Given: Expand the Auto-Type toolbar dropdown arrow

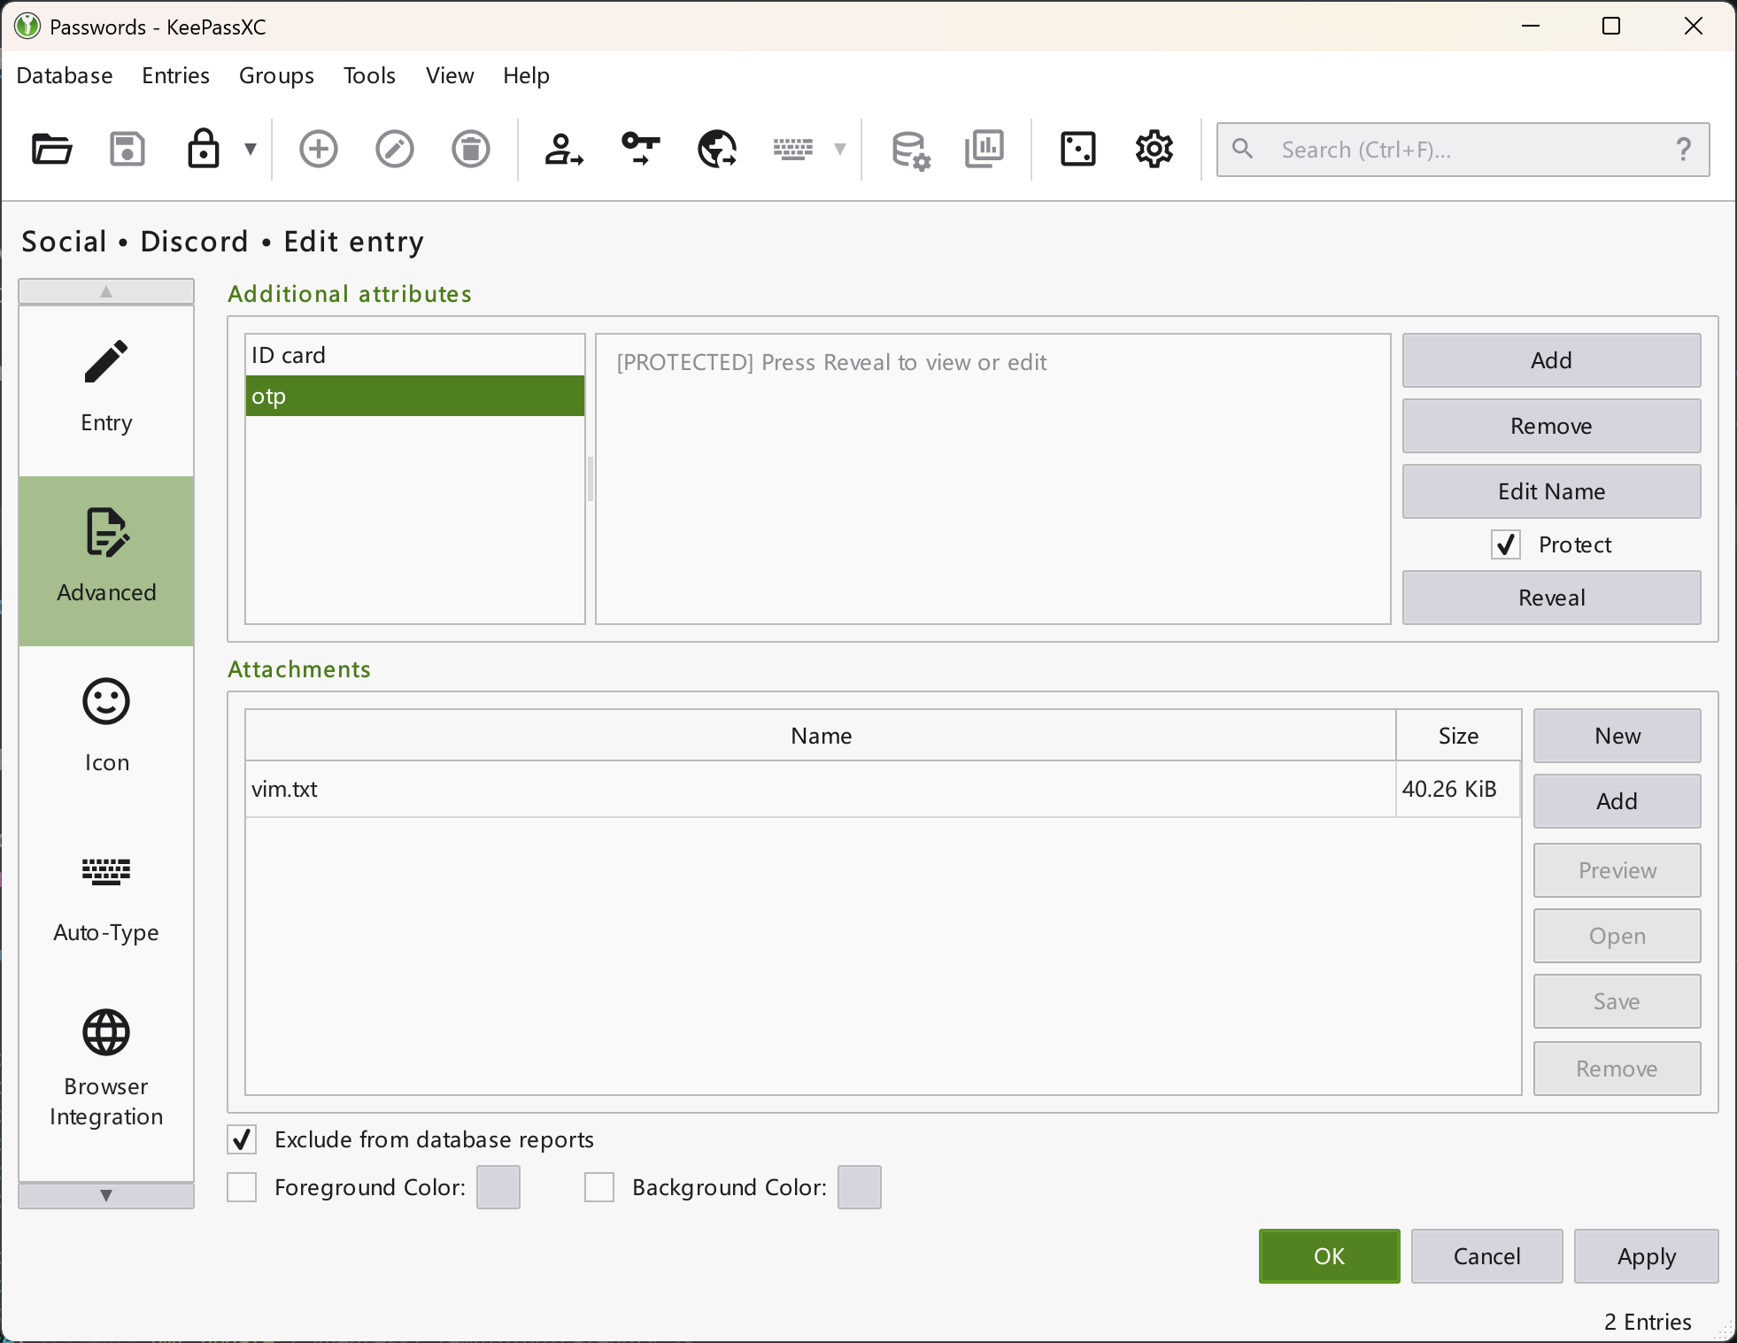Looking at the screenshot, I should point(840,149).
